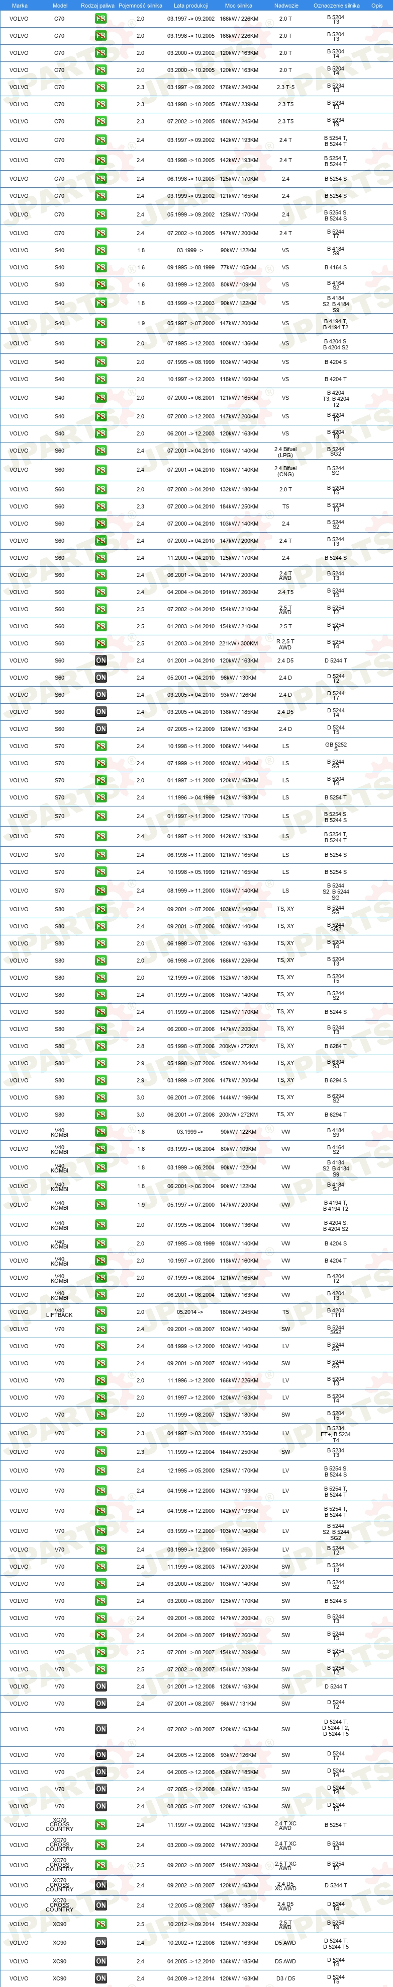Click the Pojemność silnika column header
This screenshot has height=1987, width=393.
click(x=140, y=6)
